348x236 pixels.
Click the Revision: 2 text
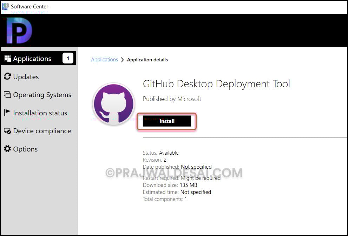coord(155,160)
